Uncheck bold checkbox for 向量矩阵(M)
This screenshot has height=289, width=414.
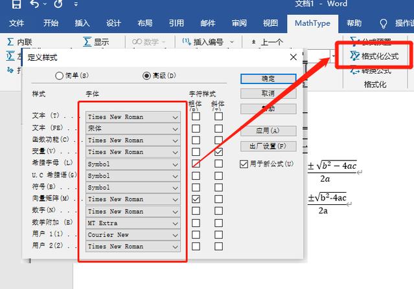[196, 199]
